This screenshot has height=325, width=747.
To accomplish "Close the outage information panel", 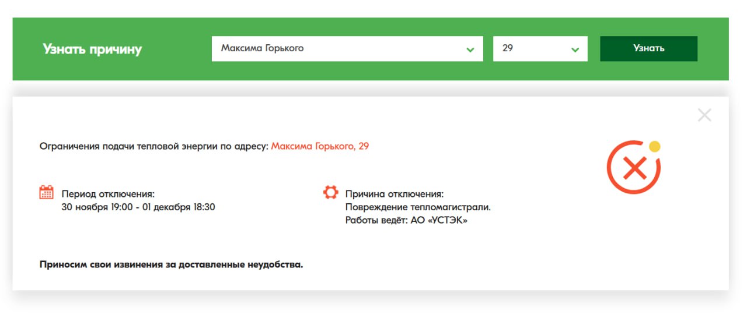I will 704,115.
